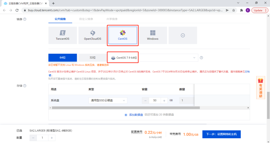Switch to 公共镜像 tab
The image size is (270, 143).
60,19
